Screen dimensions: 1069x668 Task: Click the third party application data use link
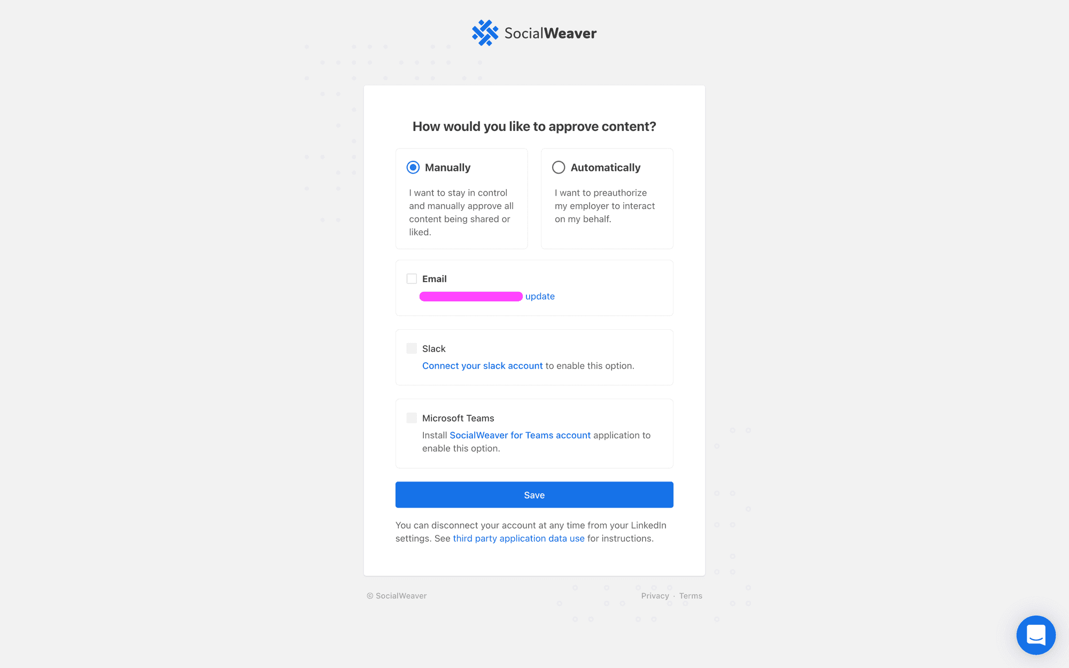[518, 538]
